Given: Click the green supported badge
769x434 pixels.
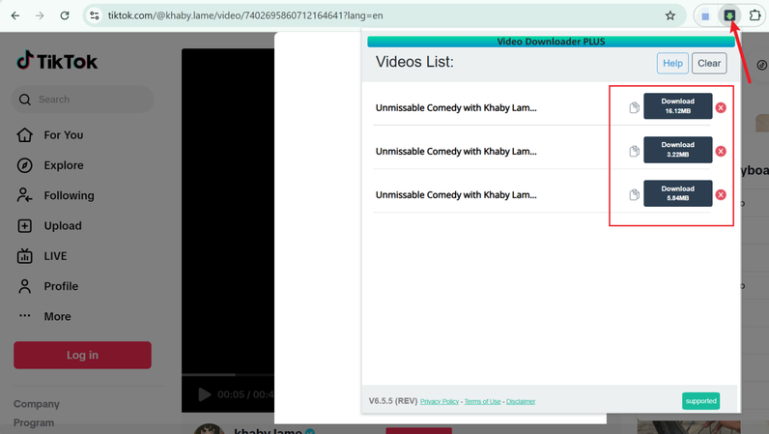Looking at the screenshot, I should [700, 401].
